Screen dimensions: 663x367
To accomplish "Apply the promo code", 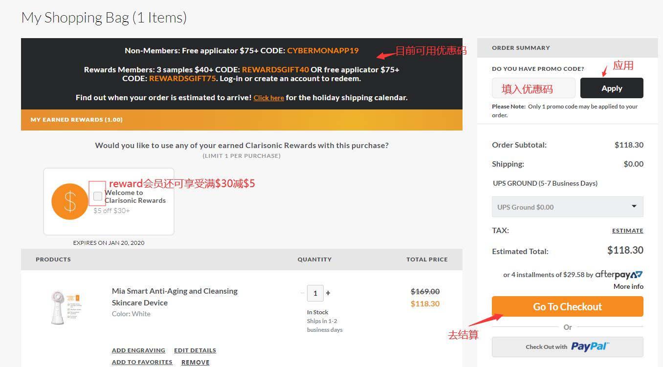I will 612,88.
